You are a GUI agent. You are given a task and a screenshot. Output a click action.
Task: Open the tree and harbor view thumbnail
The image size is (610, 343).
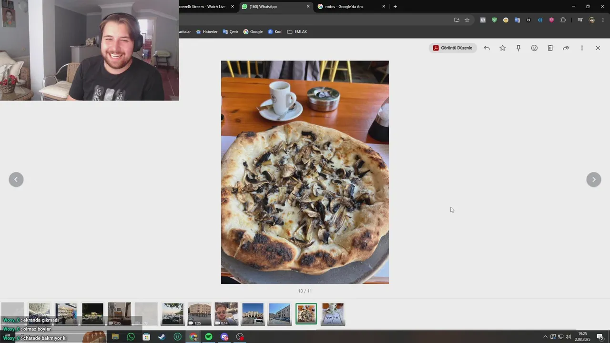click(173, 314)
